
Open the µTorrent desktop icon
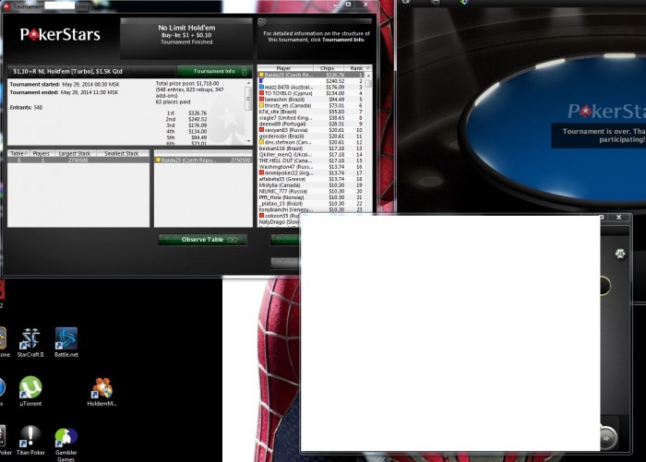pos(30,391)
